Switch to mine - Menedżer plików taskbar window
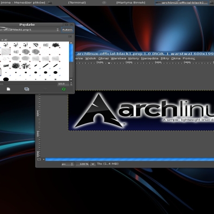Screen dimensions: 214x214 coord(23,3)
